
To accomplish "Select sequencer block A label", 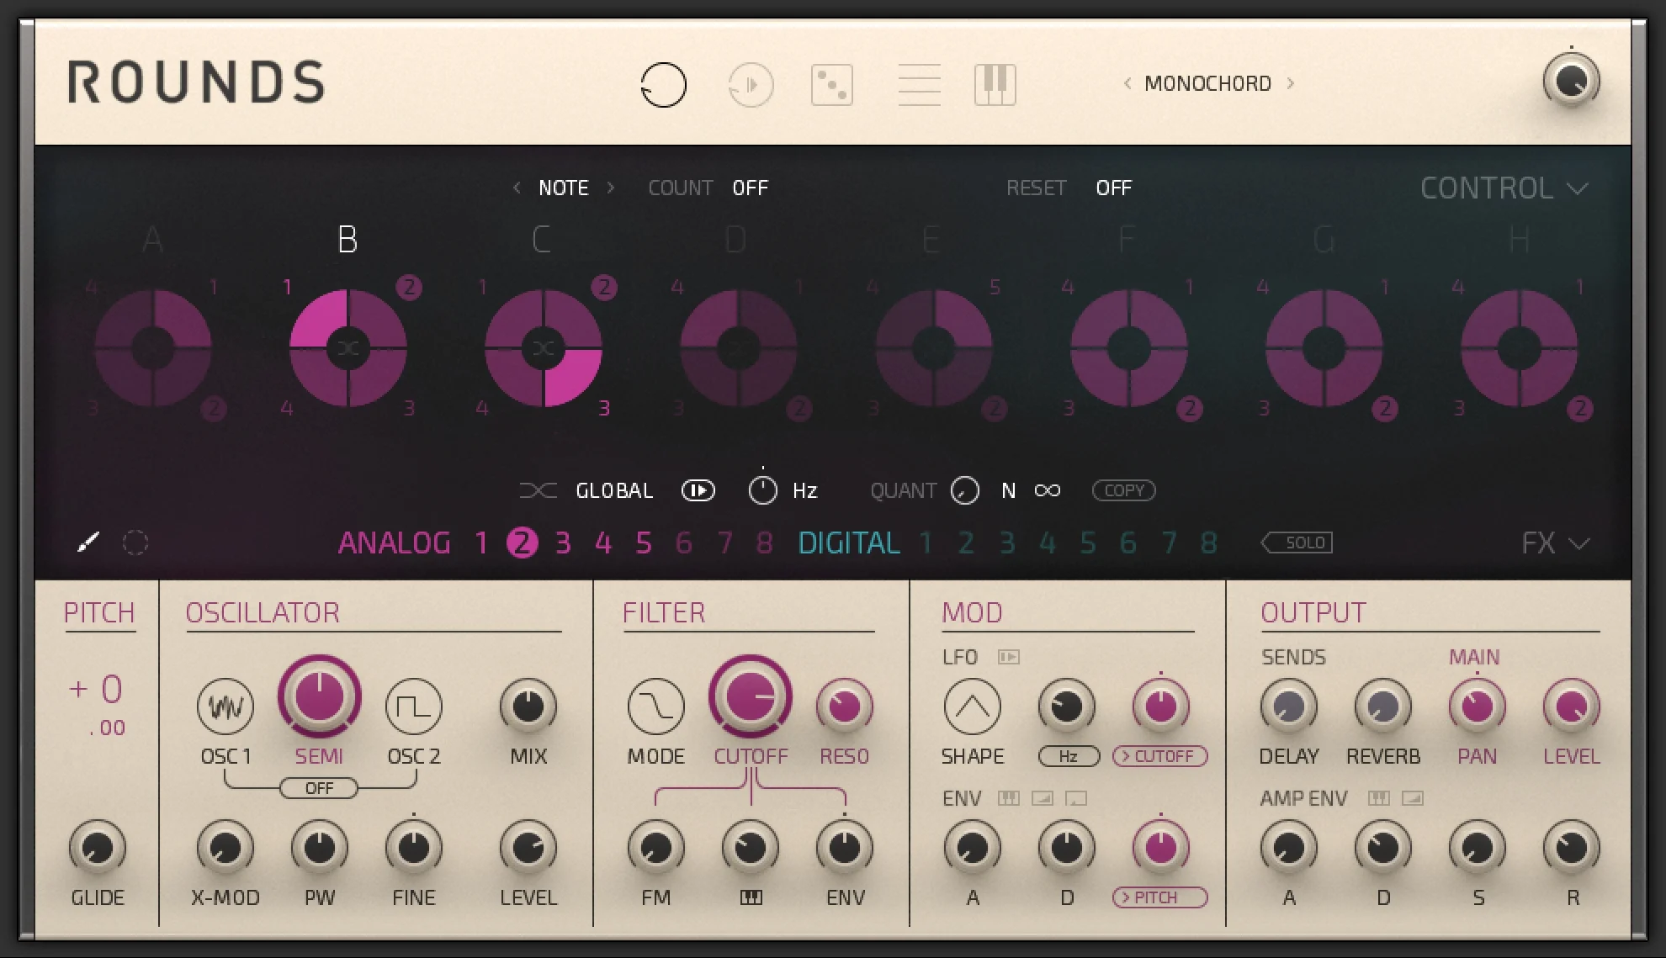I will [152, 240].
